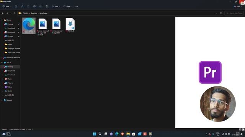Expand the OneDrive - Personal node
The height and width of the screenshot is (137, 245).
[2, 57]
